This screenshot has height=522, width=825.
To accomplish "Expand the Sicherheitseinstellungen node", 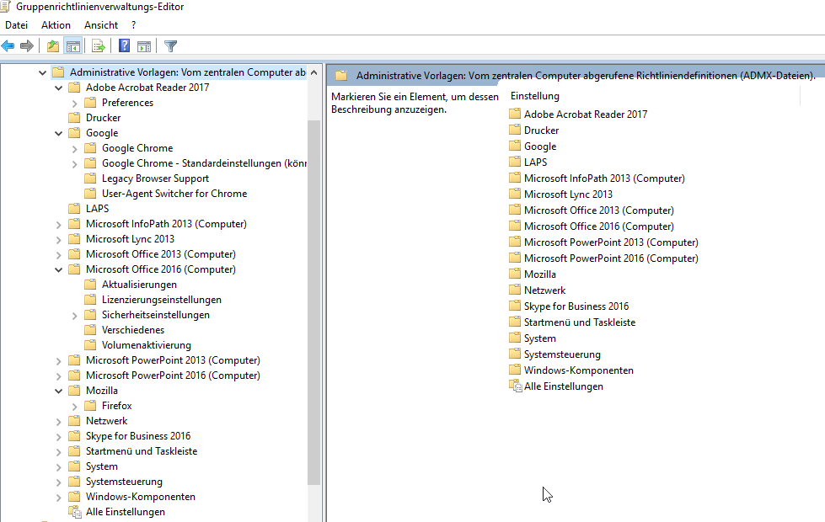I will [74, 316].
